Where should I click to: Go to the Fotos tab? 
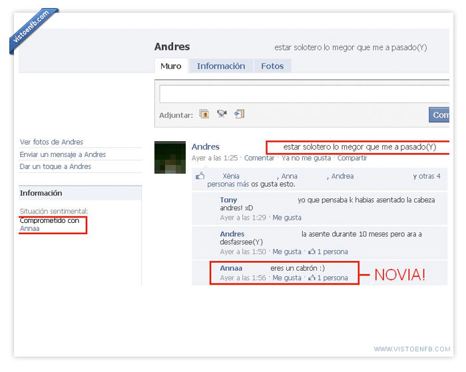(272, 66)
